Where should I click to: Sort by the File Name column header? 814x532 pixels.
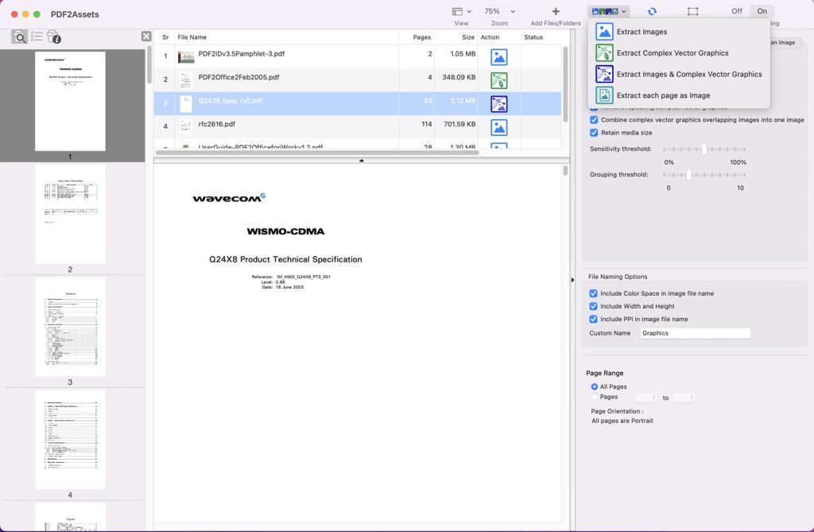pyautogui.click(x=286, y=37)
